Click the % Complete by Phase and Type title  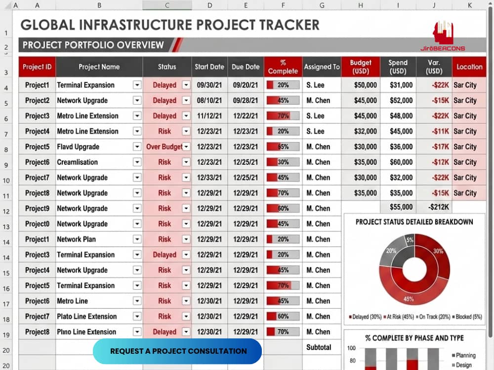(x=414, y=338)
